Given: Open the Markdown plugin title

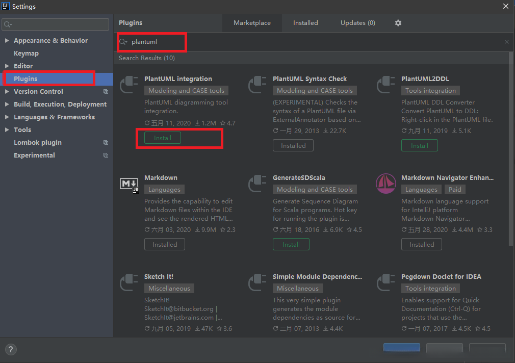Looking at the screenshot, I should click(x=161, y=178).
